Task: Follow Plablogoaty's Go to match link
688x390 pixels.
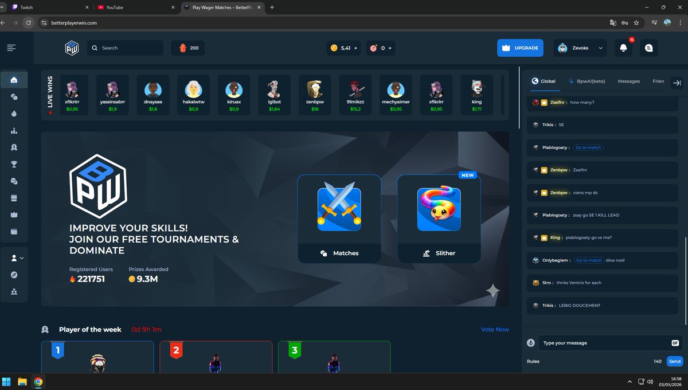Action: (x=588, y=147)
